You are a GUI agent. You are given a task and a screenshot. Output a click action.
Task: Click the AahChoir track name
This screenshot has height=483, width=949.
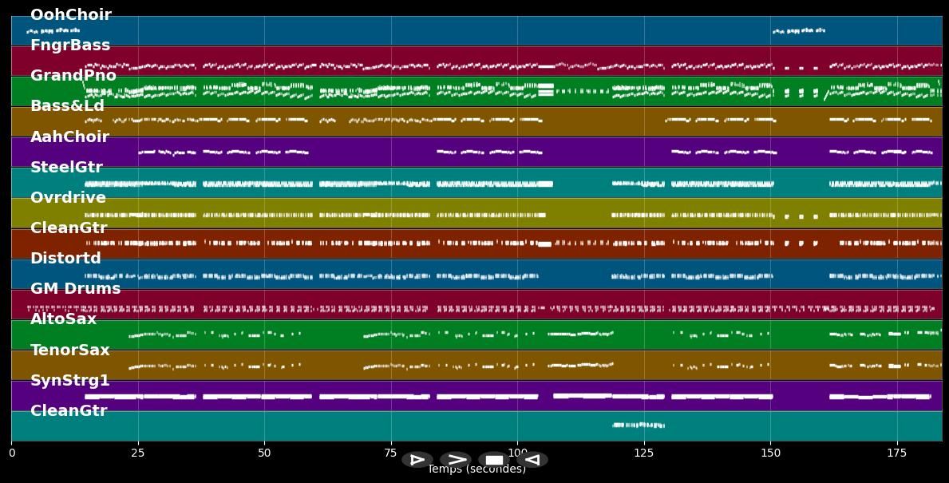pyautogui.click(x=69, y=137)
